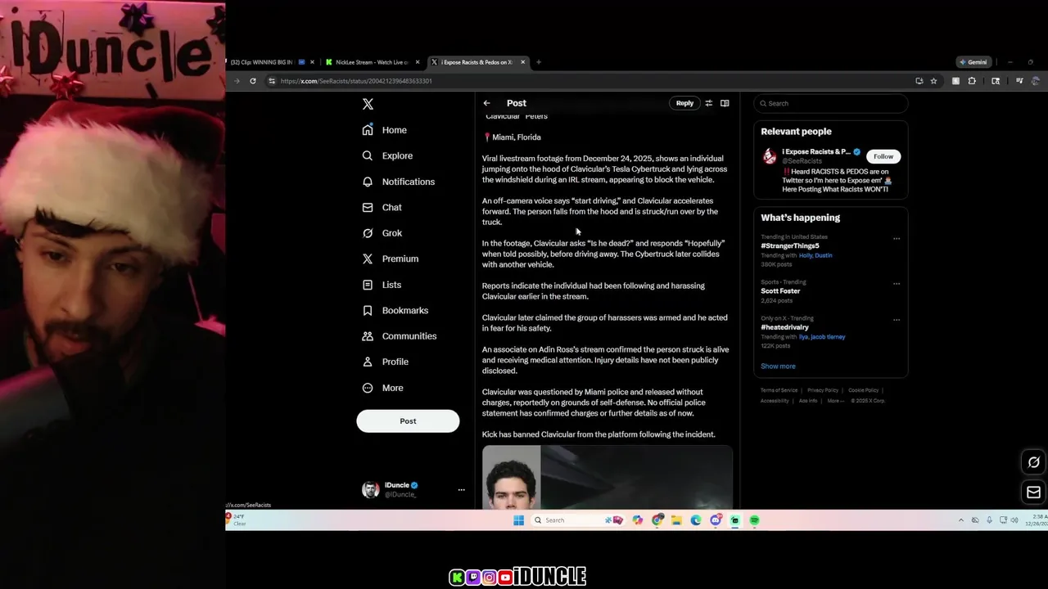Image resolution: width=1048 pixels, height=589 pixels.
Task: Open the mugshot image in post
Action: pos(512,477)
